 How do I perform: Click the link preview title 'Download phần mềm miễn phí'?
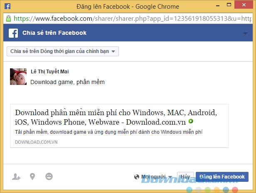(x=116, y=117)
